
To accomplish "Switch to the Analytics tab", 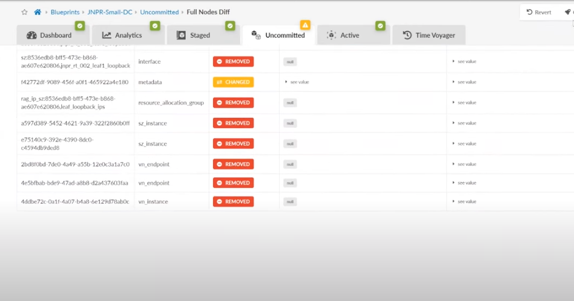I will 128,35.
